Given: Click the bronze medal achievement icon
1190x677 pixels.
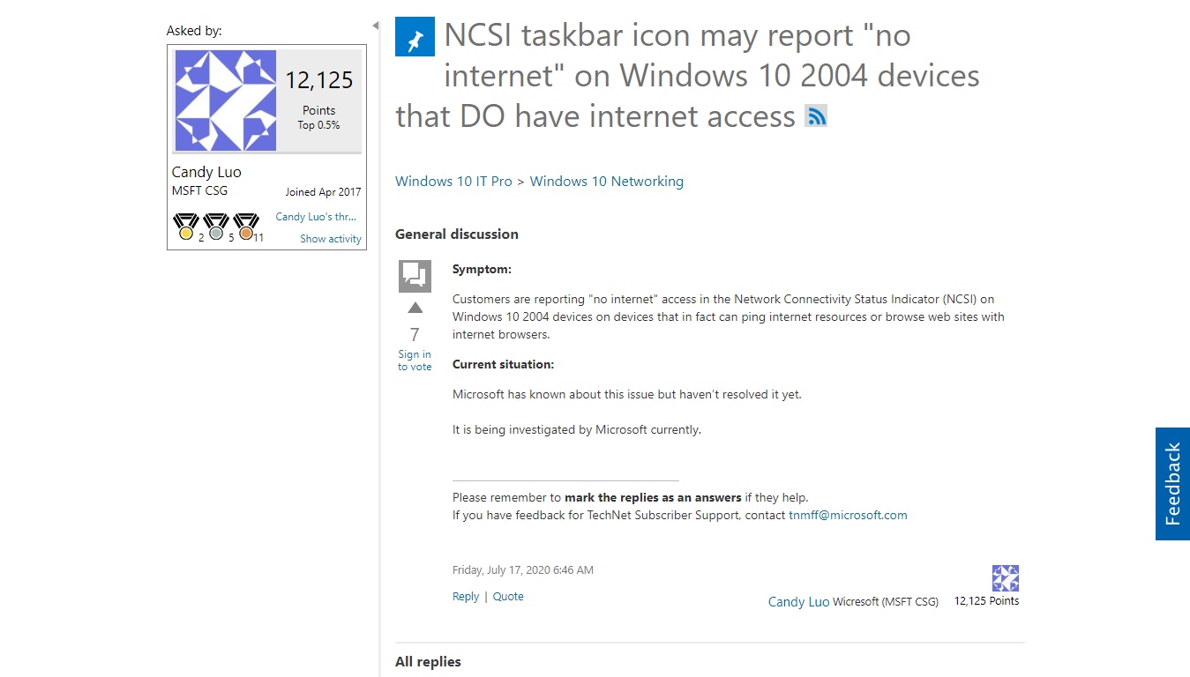Looking at the screenshot, I should 246,227.
